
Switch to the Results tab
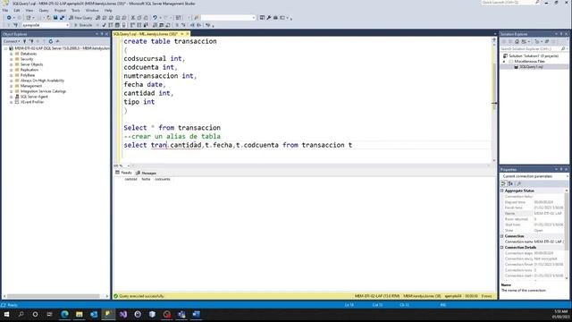tap(123, 173)
